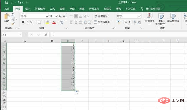Increase decimal places
The height and width of the screenshot is (110, 187).
point(135,22)
